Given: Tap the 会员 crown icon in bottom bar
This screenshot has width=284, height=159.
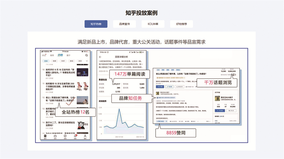Looking at the screenshot, I should [x=55, y=136].
